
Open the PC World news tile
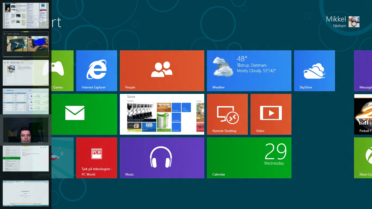coord(97,158)
